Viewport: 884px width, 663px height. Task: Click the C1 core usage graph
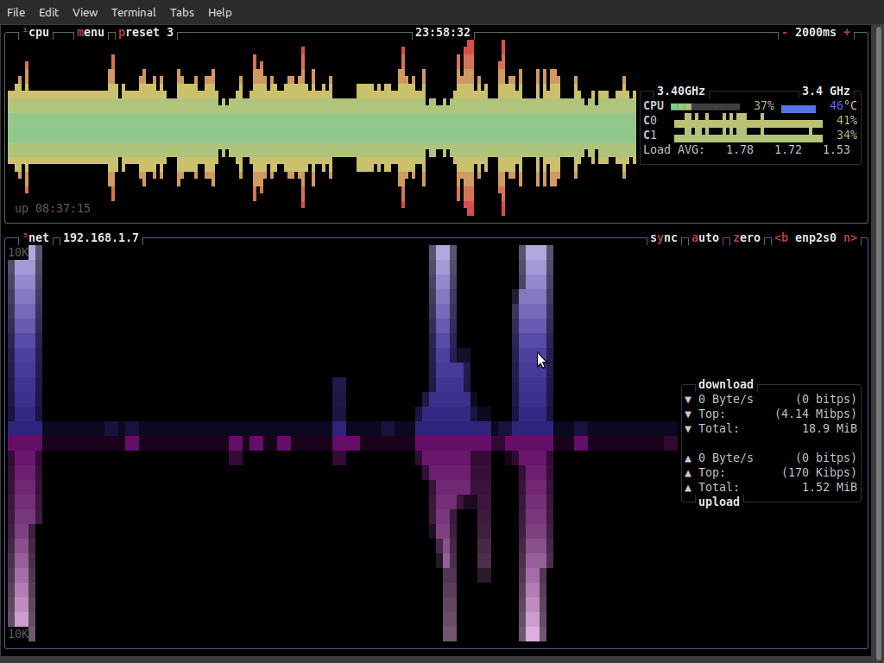coord(748,136)
